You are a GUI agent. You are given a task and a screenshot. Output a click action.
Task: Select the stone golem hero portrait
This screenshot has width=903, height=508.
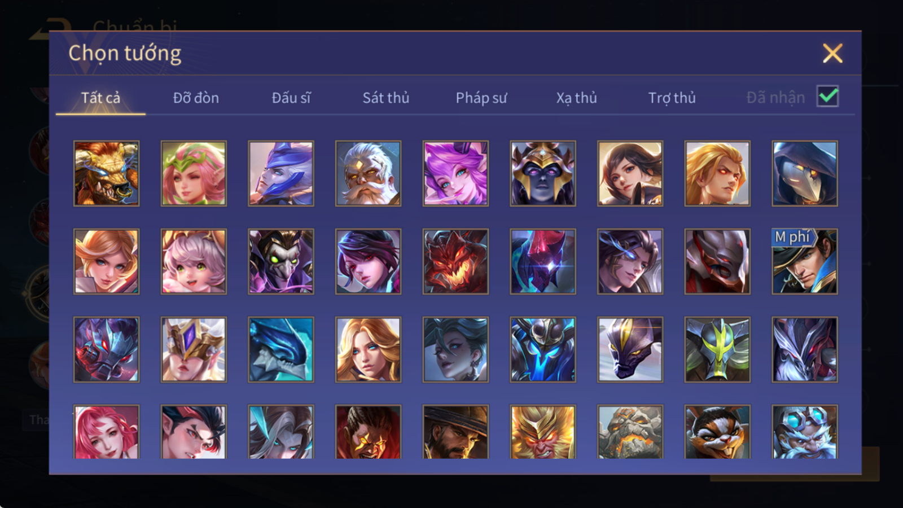630,432
